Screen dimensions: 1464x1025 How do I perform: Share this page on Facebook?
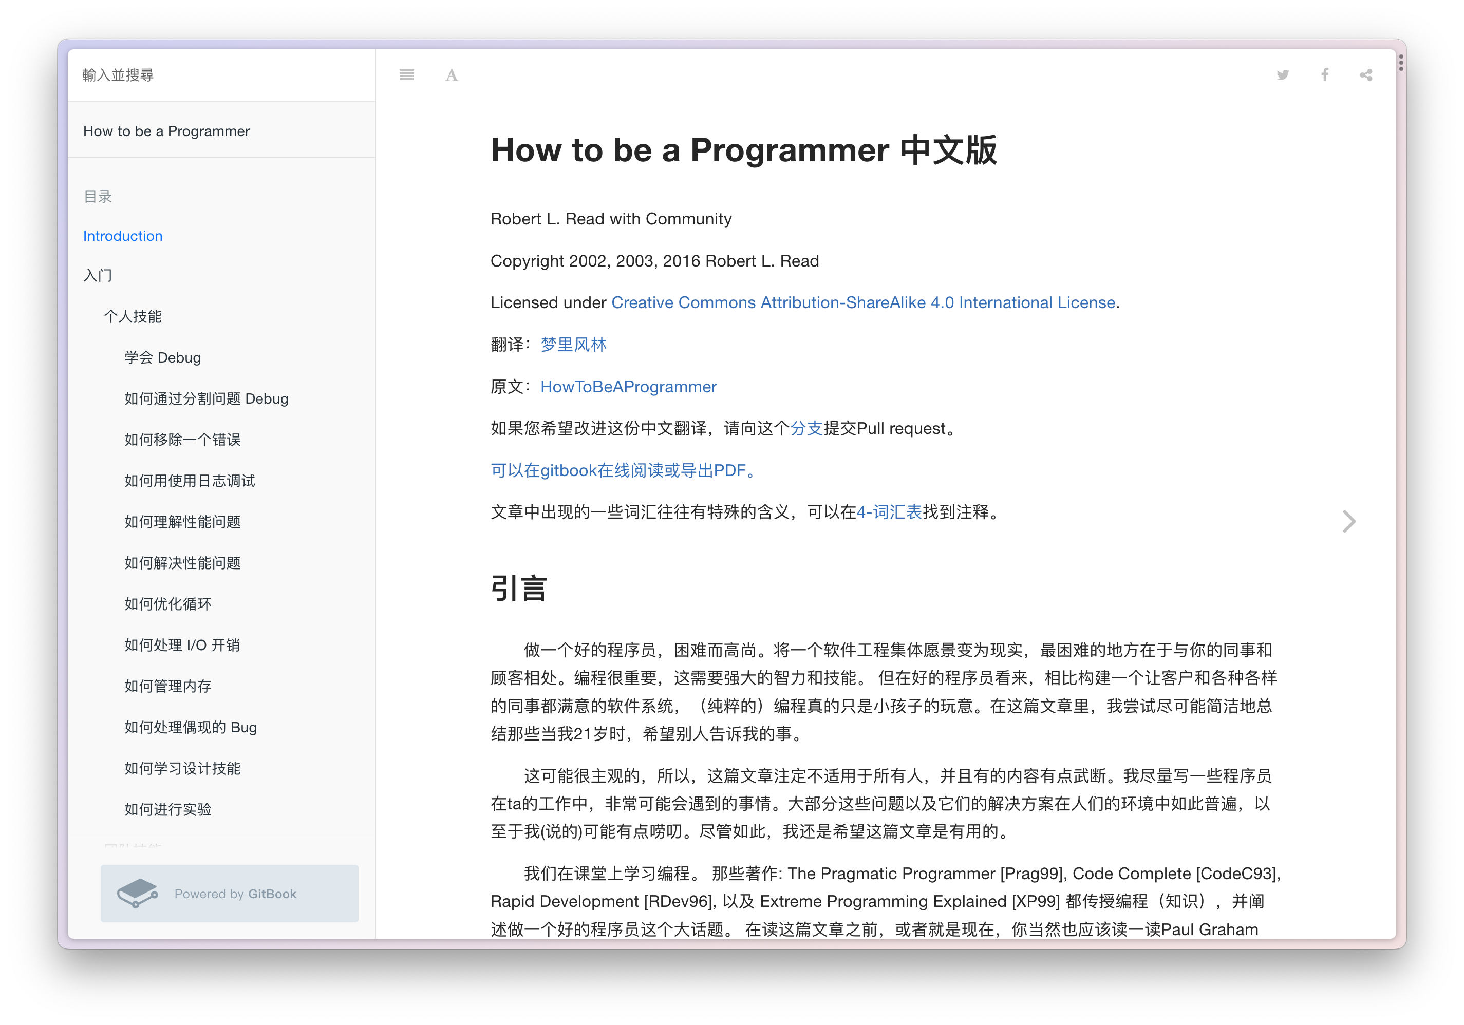(1325, 75)
